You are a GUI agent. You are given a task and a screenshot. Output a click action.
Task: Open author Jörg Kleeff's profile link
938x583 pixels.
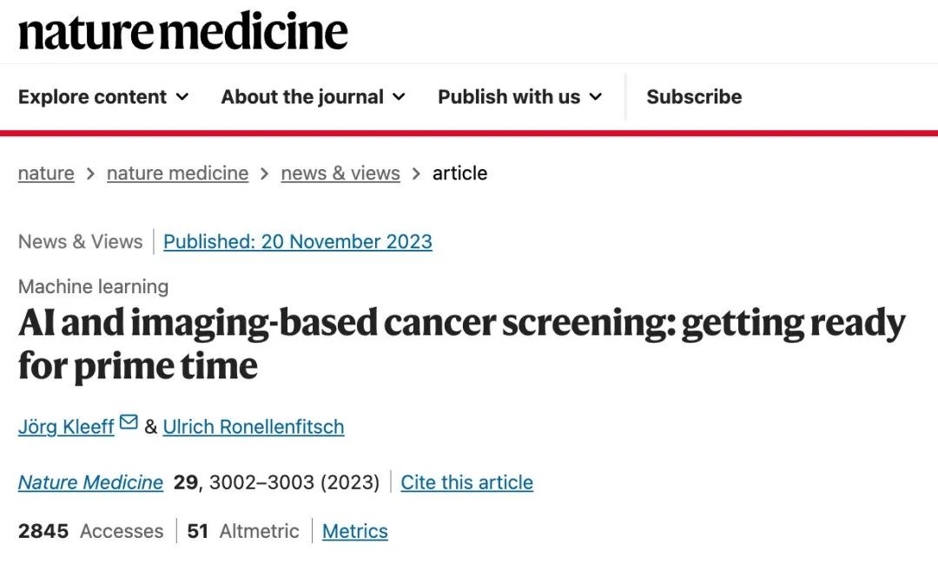point(66,427)
